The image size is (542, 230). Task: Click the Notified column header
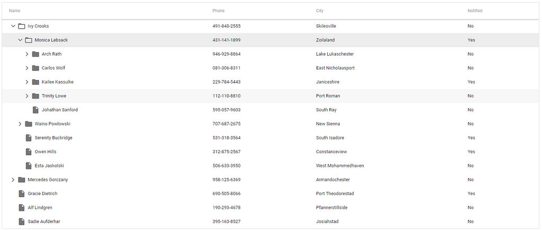tap(475, 11)
